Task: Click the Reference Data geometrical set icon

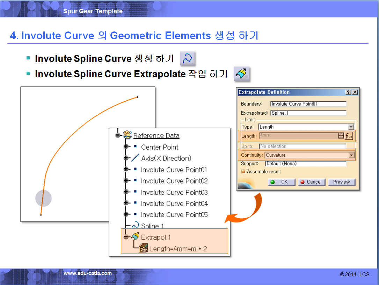Action: 127,135
